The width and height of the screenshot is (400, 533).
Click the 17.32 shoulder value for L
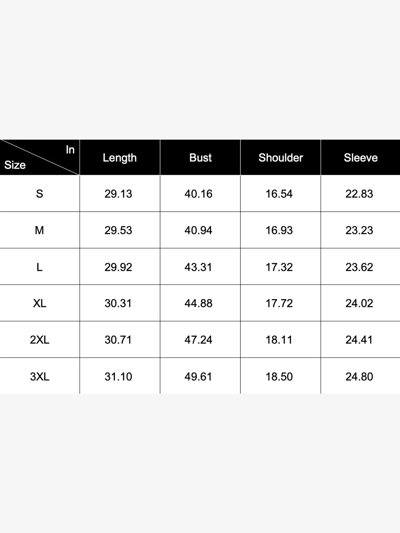[x=279, y=267]
